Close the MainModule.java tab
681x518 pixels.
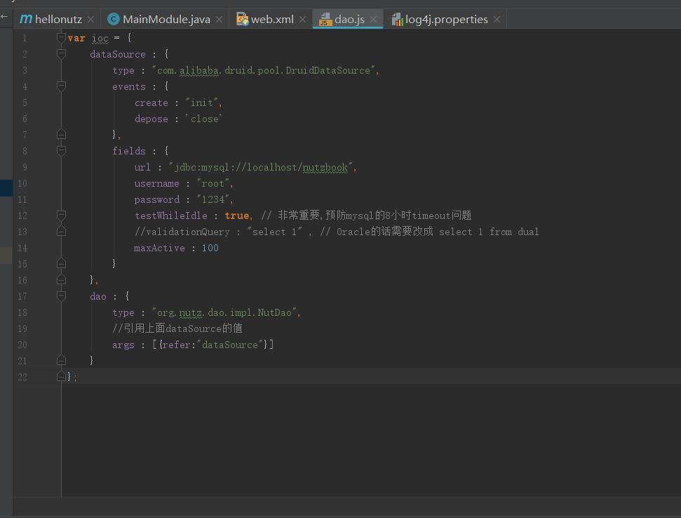click(220, 20)
